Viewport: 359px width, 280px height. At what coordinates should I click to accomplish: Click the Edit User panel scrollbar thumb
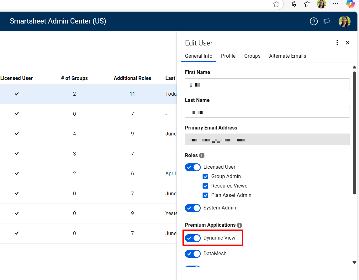[x=354, y=133]
